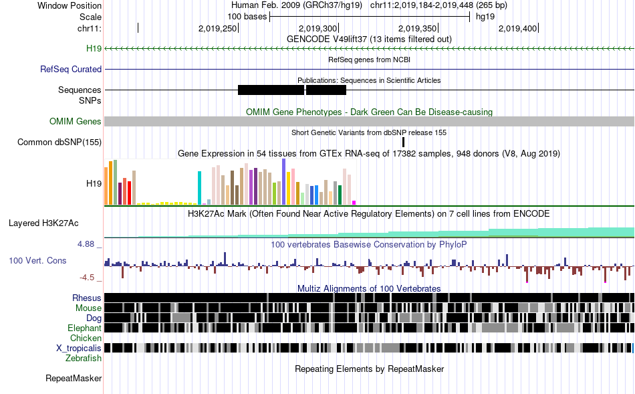Click the 2,019,400 ruler position

click(517, 28)
